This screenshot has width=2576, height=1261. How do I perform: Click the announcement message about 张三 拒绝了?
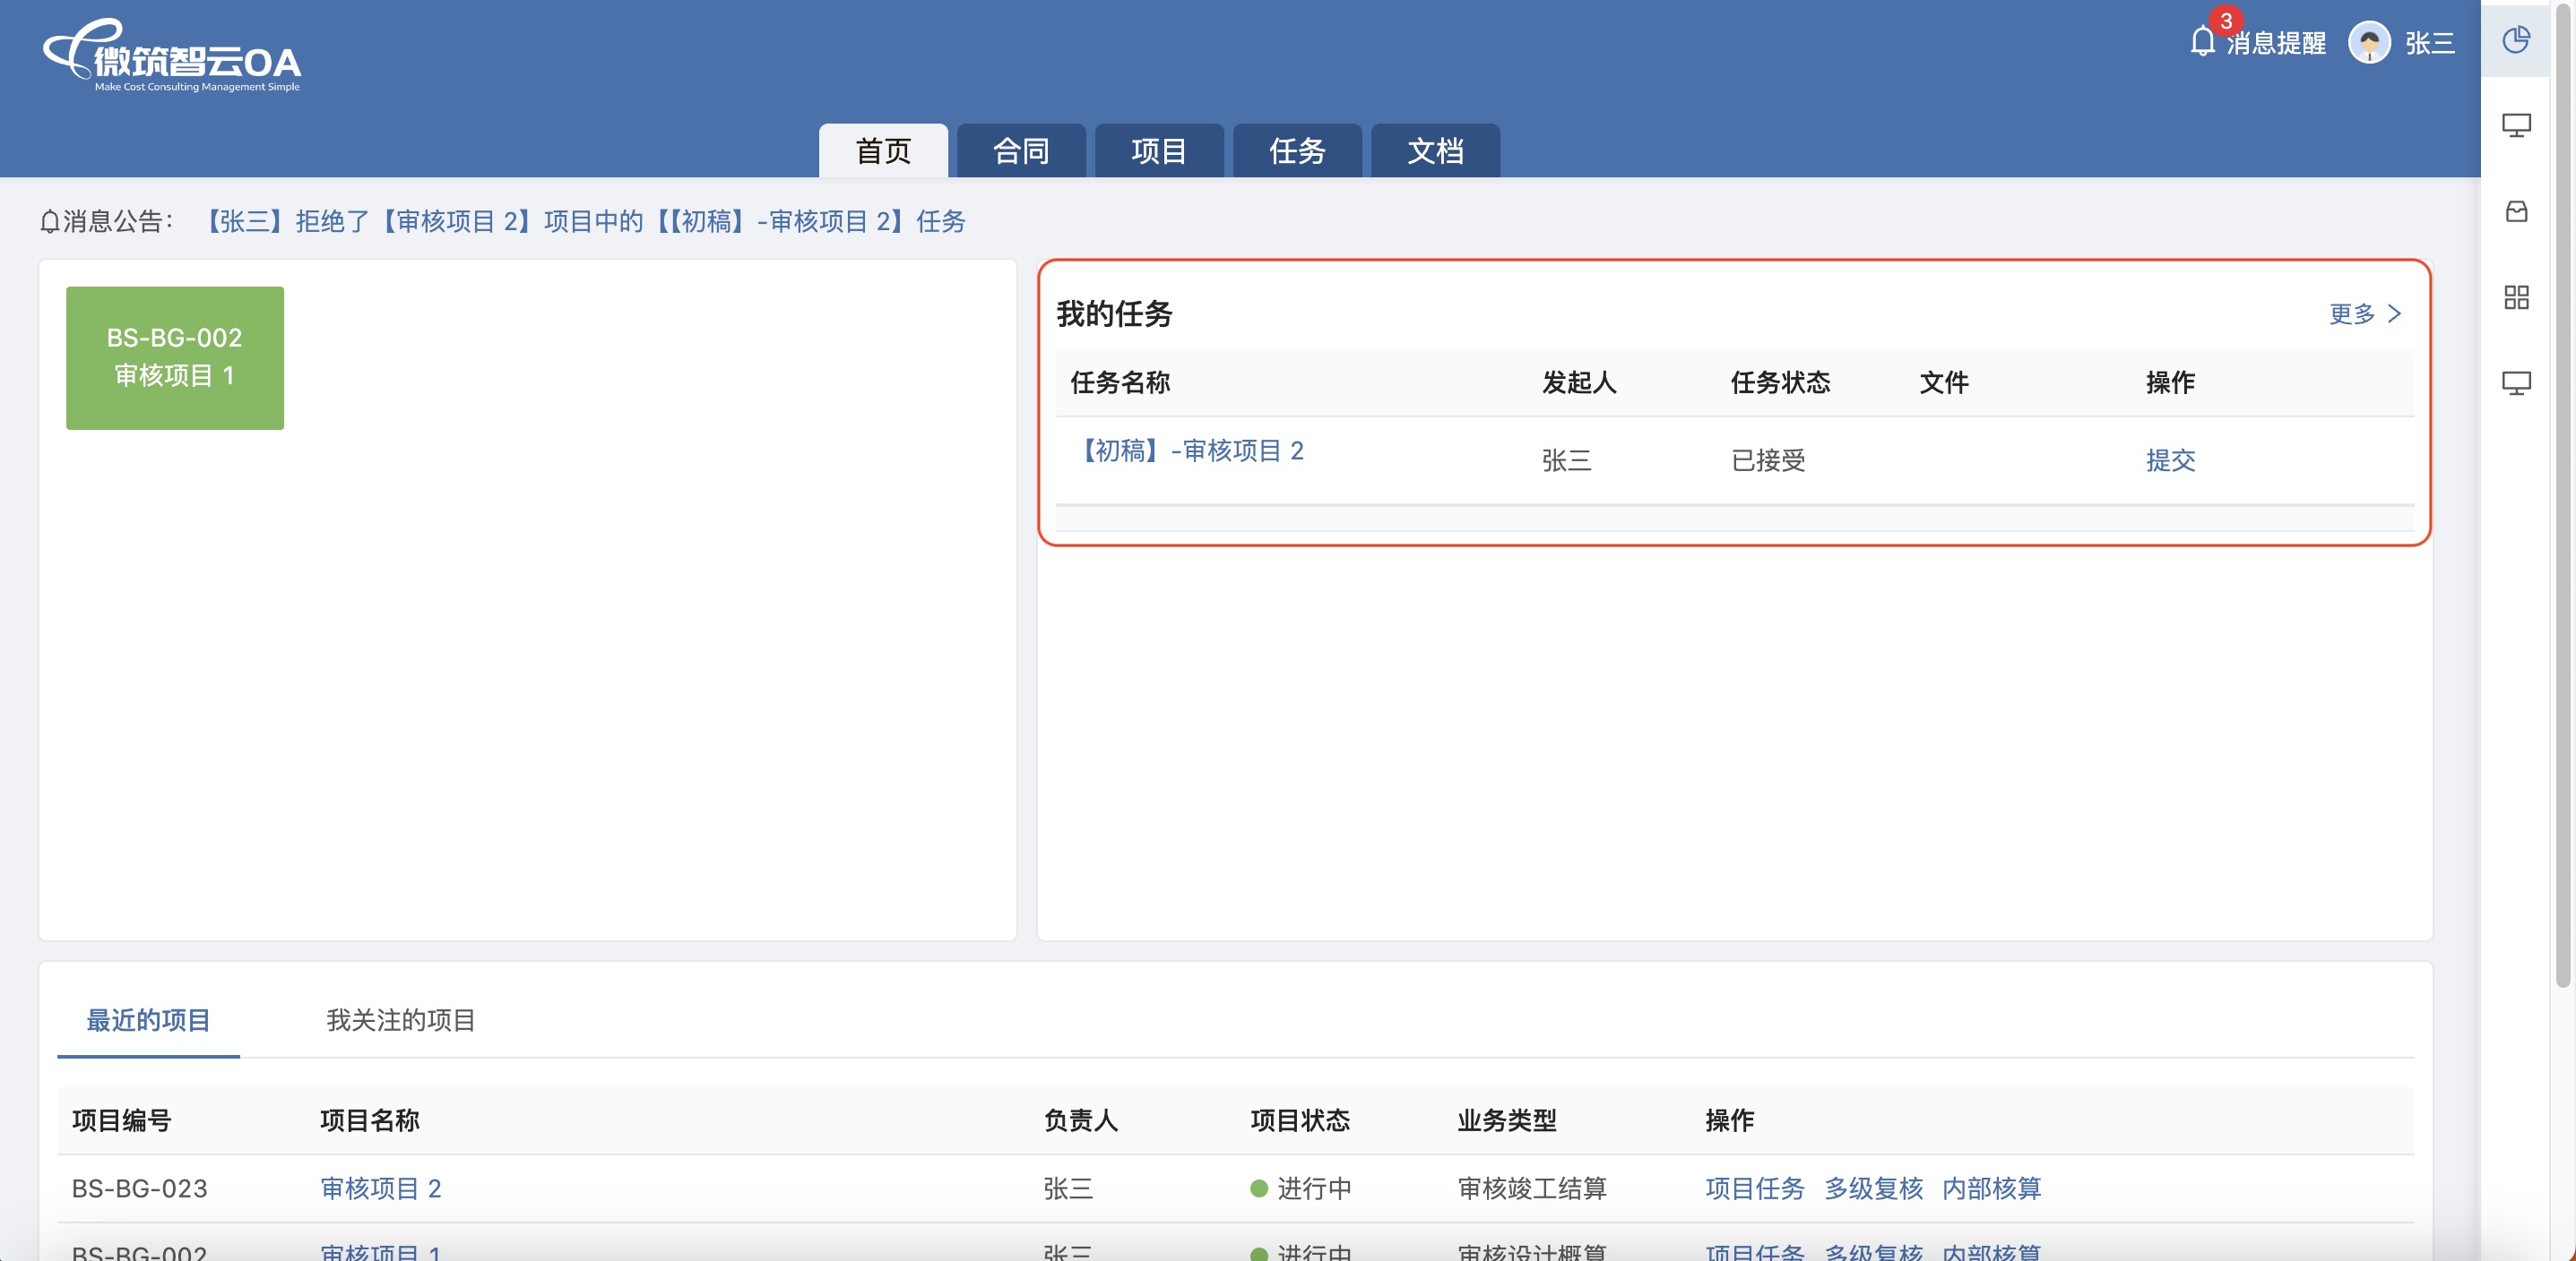coord(585,221)
